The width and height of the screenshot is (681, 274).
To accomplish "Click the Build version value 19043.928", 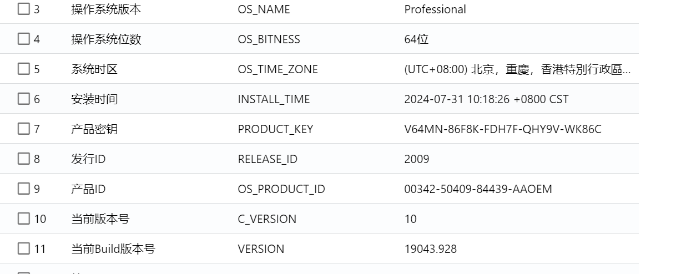I will coord(430,249).
